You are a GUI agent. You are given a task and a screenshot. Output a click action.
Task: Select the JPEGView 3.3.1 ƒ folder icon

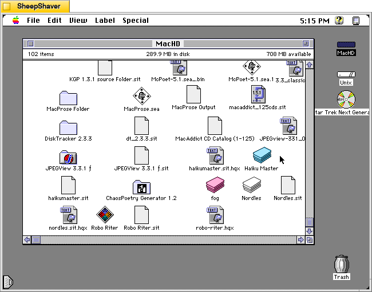(68, 157)
